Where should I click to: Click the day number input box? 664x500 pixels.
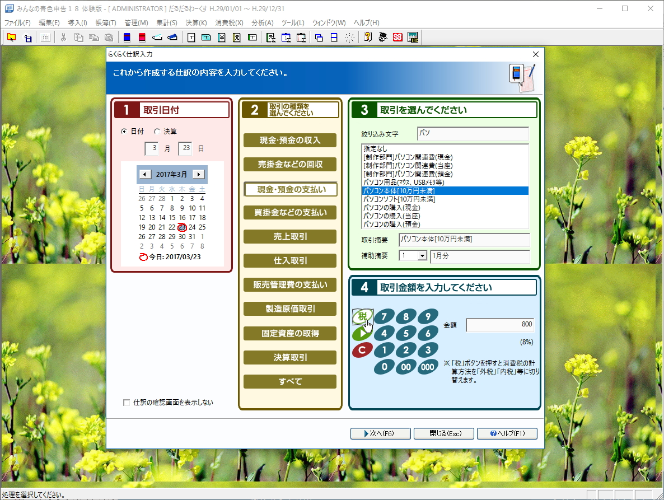click(185, 148)
